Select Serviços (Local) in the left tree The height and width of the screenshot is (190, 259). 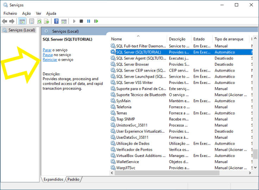[x=21, y=30]
